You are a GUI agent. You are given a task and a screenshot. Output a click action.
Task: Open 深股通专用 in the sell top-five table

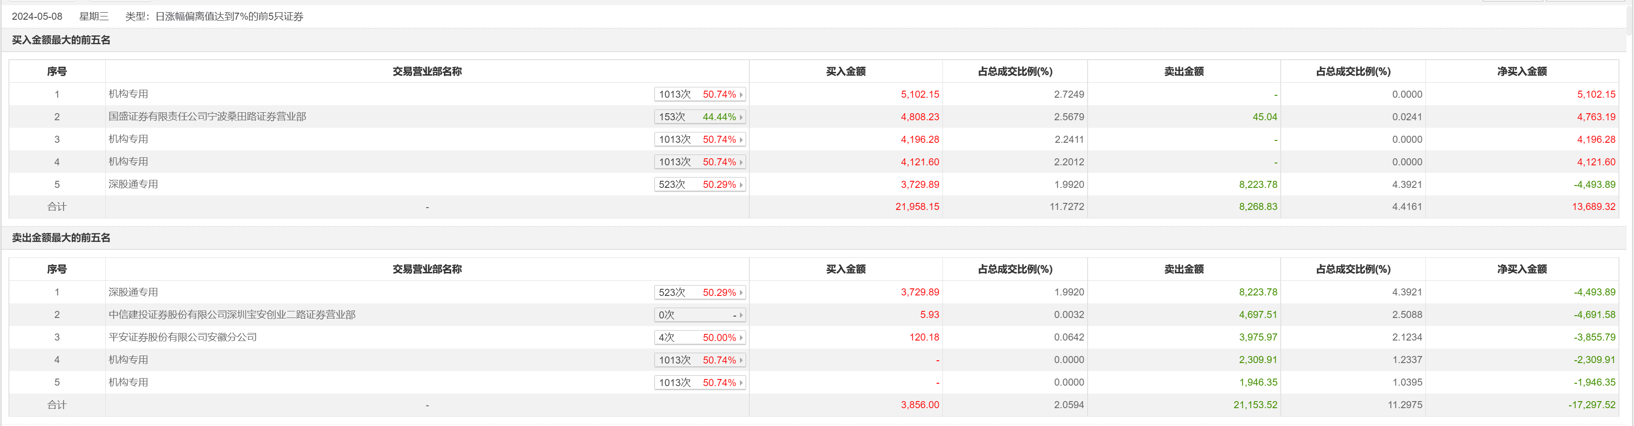tap(133, 292)
